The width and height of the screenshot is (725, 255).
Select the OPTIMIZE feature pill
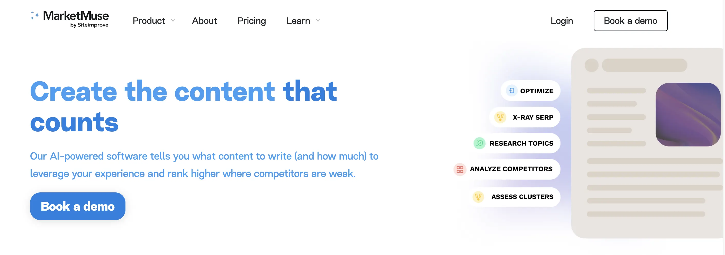tap(531, 91)
